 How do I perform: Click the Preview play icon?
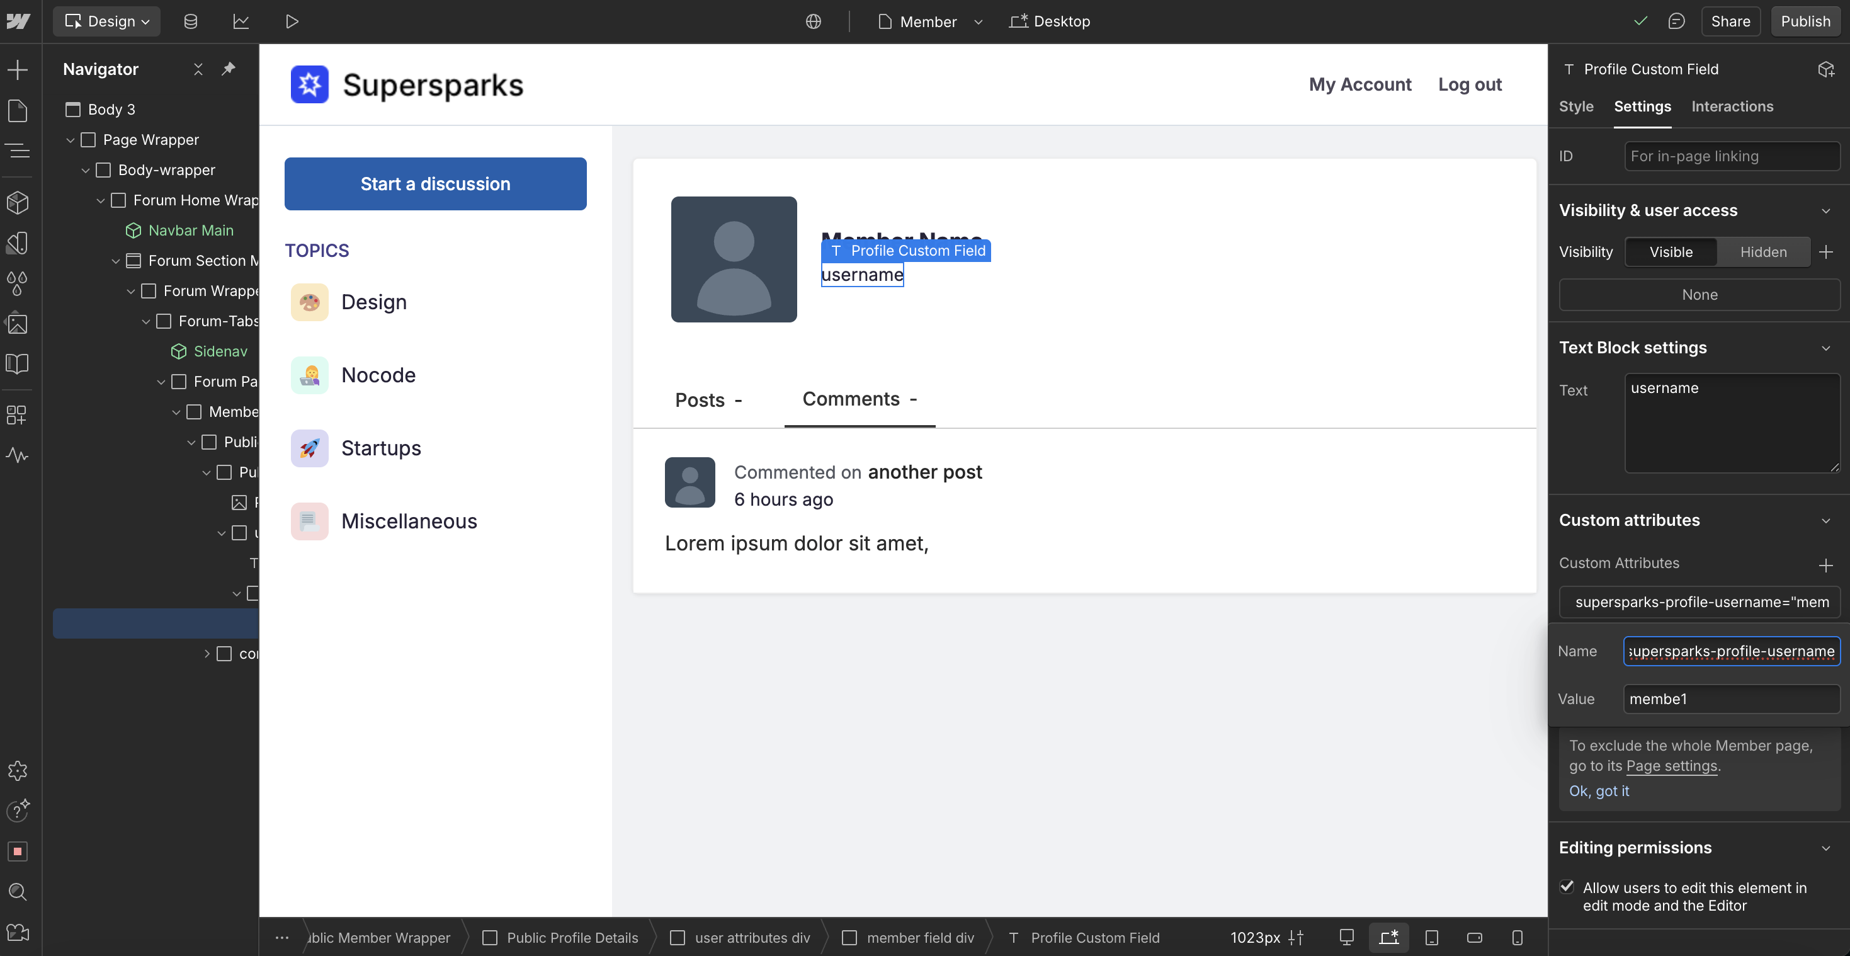[x=292, y=21]
